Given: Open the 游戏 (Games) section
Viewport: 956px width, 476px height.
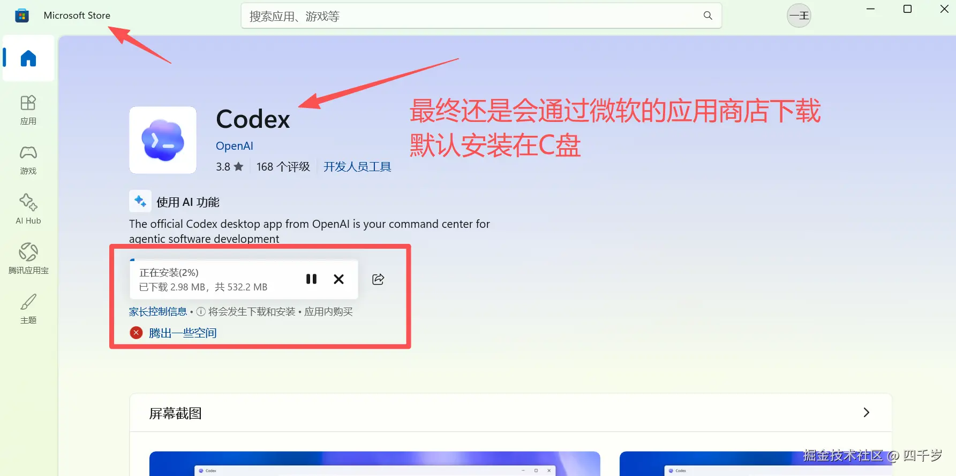Looking at the screenshot, I should 28,160.
